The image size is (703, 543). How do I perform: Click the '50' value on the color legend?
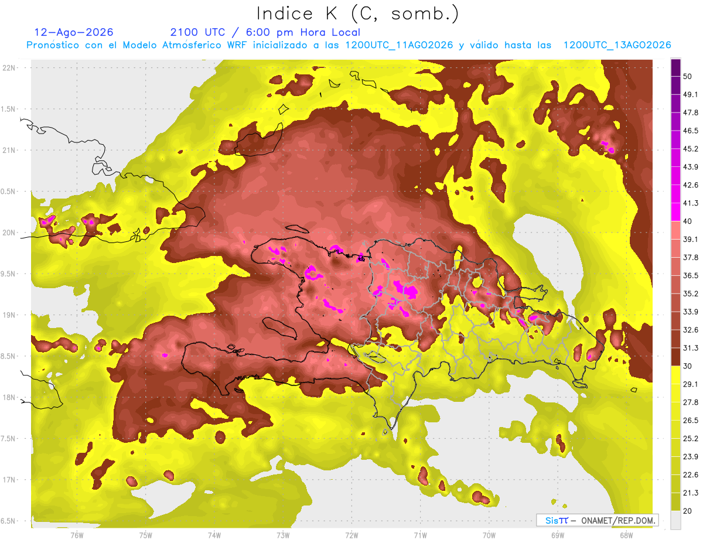click(x=688, y=76)
